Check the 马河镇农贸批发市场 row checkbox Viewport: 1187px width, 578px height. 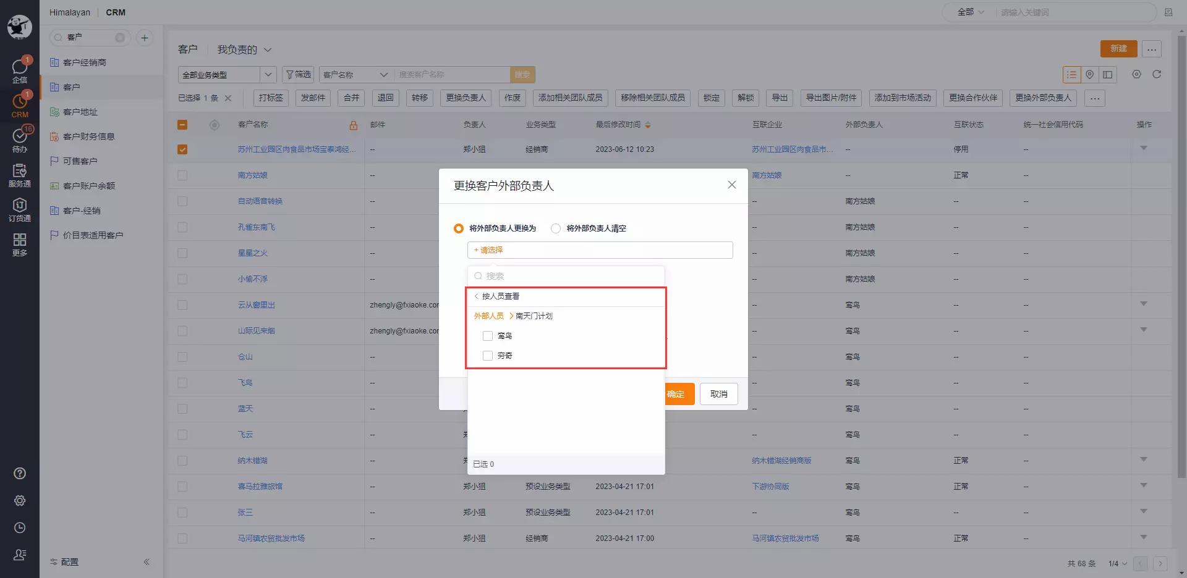182,538
